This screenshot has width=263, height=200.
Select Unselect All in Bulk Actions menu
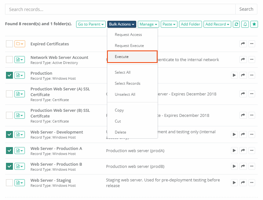(125, 94)
